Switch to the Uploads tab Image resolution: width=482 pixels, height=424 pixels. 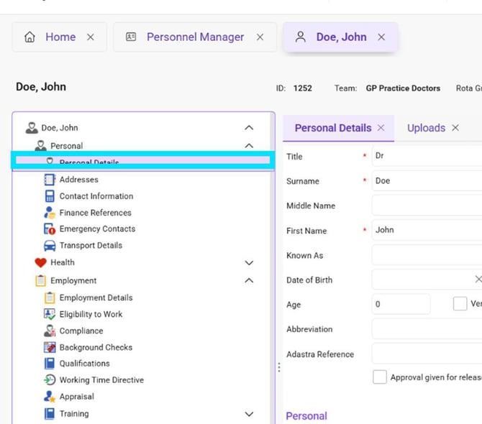[426, 128]
